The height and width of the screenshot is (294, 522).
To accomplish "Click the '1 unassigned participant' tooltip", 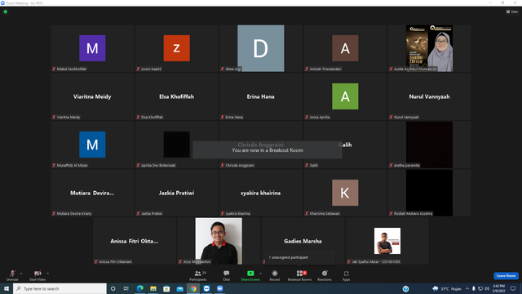I will coord(299,257).
